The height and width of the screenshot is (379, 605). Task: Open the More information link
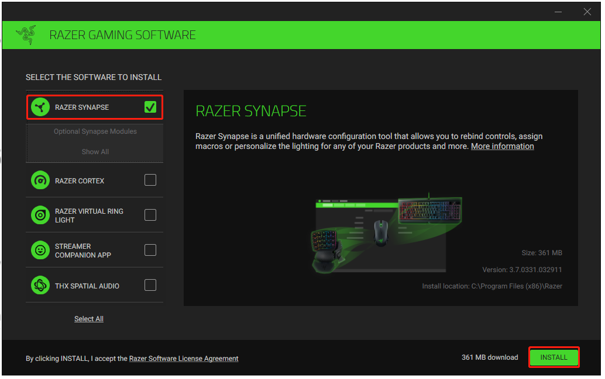(503, 147)
